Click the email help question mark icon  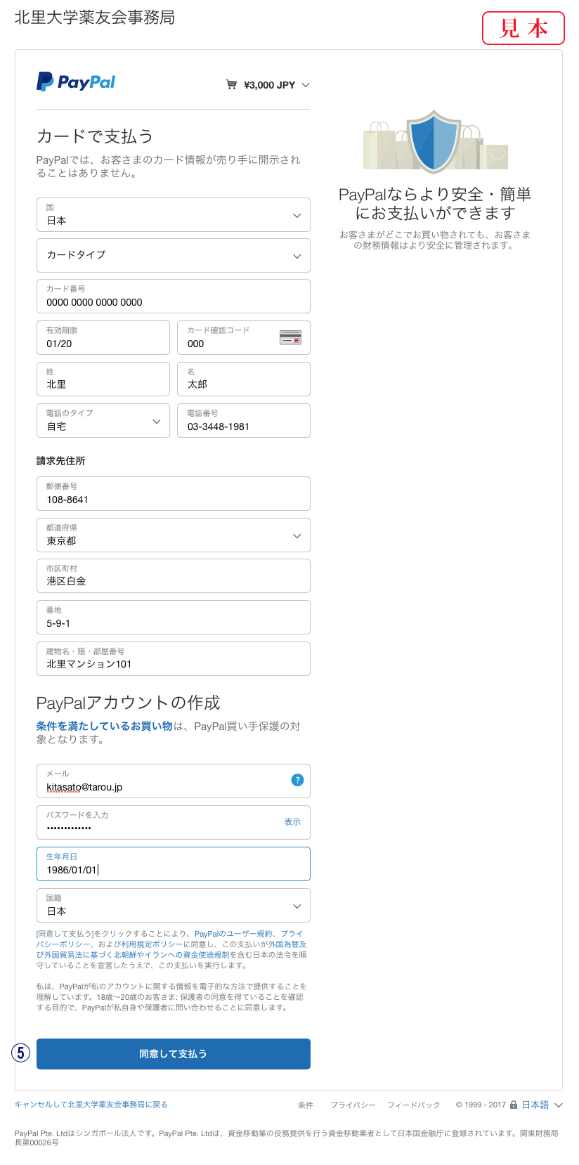click(297, 780)
